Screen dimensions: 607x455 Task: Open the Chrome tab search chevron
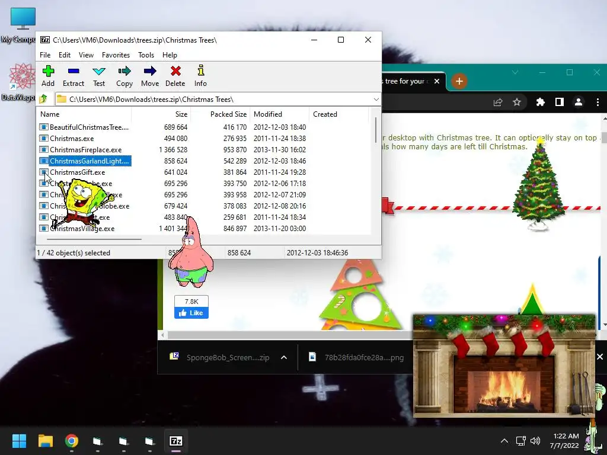[x=515, y=72]
